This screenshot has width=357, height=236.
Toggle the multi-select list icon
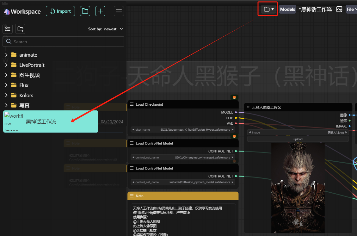coord(8,29)
